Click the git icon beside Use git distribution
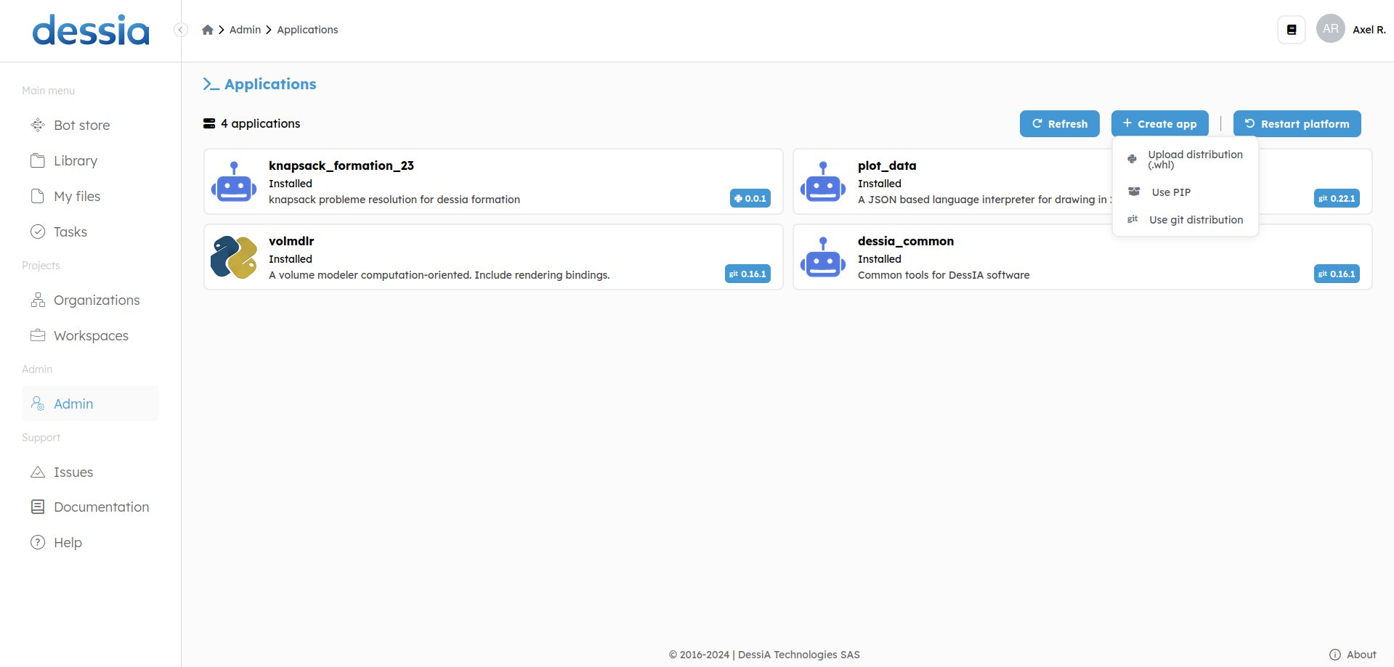The width and height of the screenshot is (1394, 667). pos(1132,219)
